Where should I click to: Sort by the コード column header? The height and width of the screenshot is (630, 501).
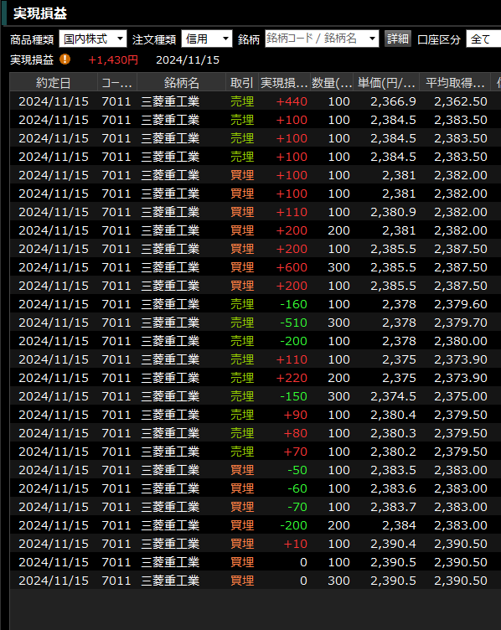tap(117, 83)
